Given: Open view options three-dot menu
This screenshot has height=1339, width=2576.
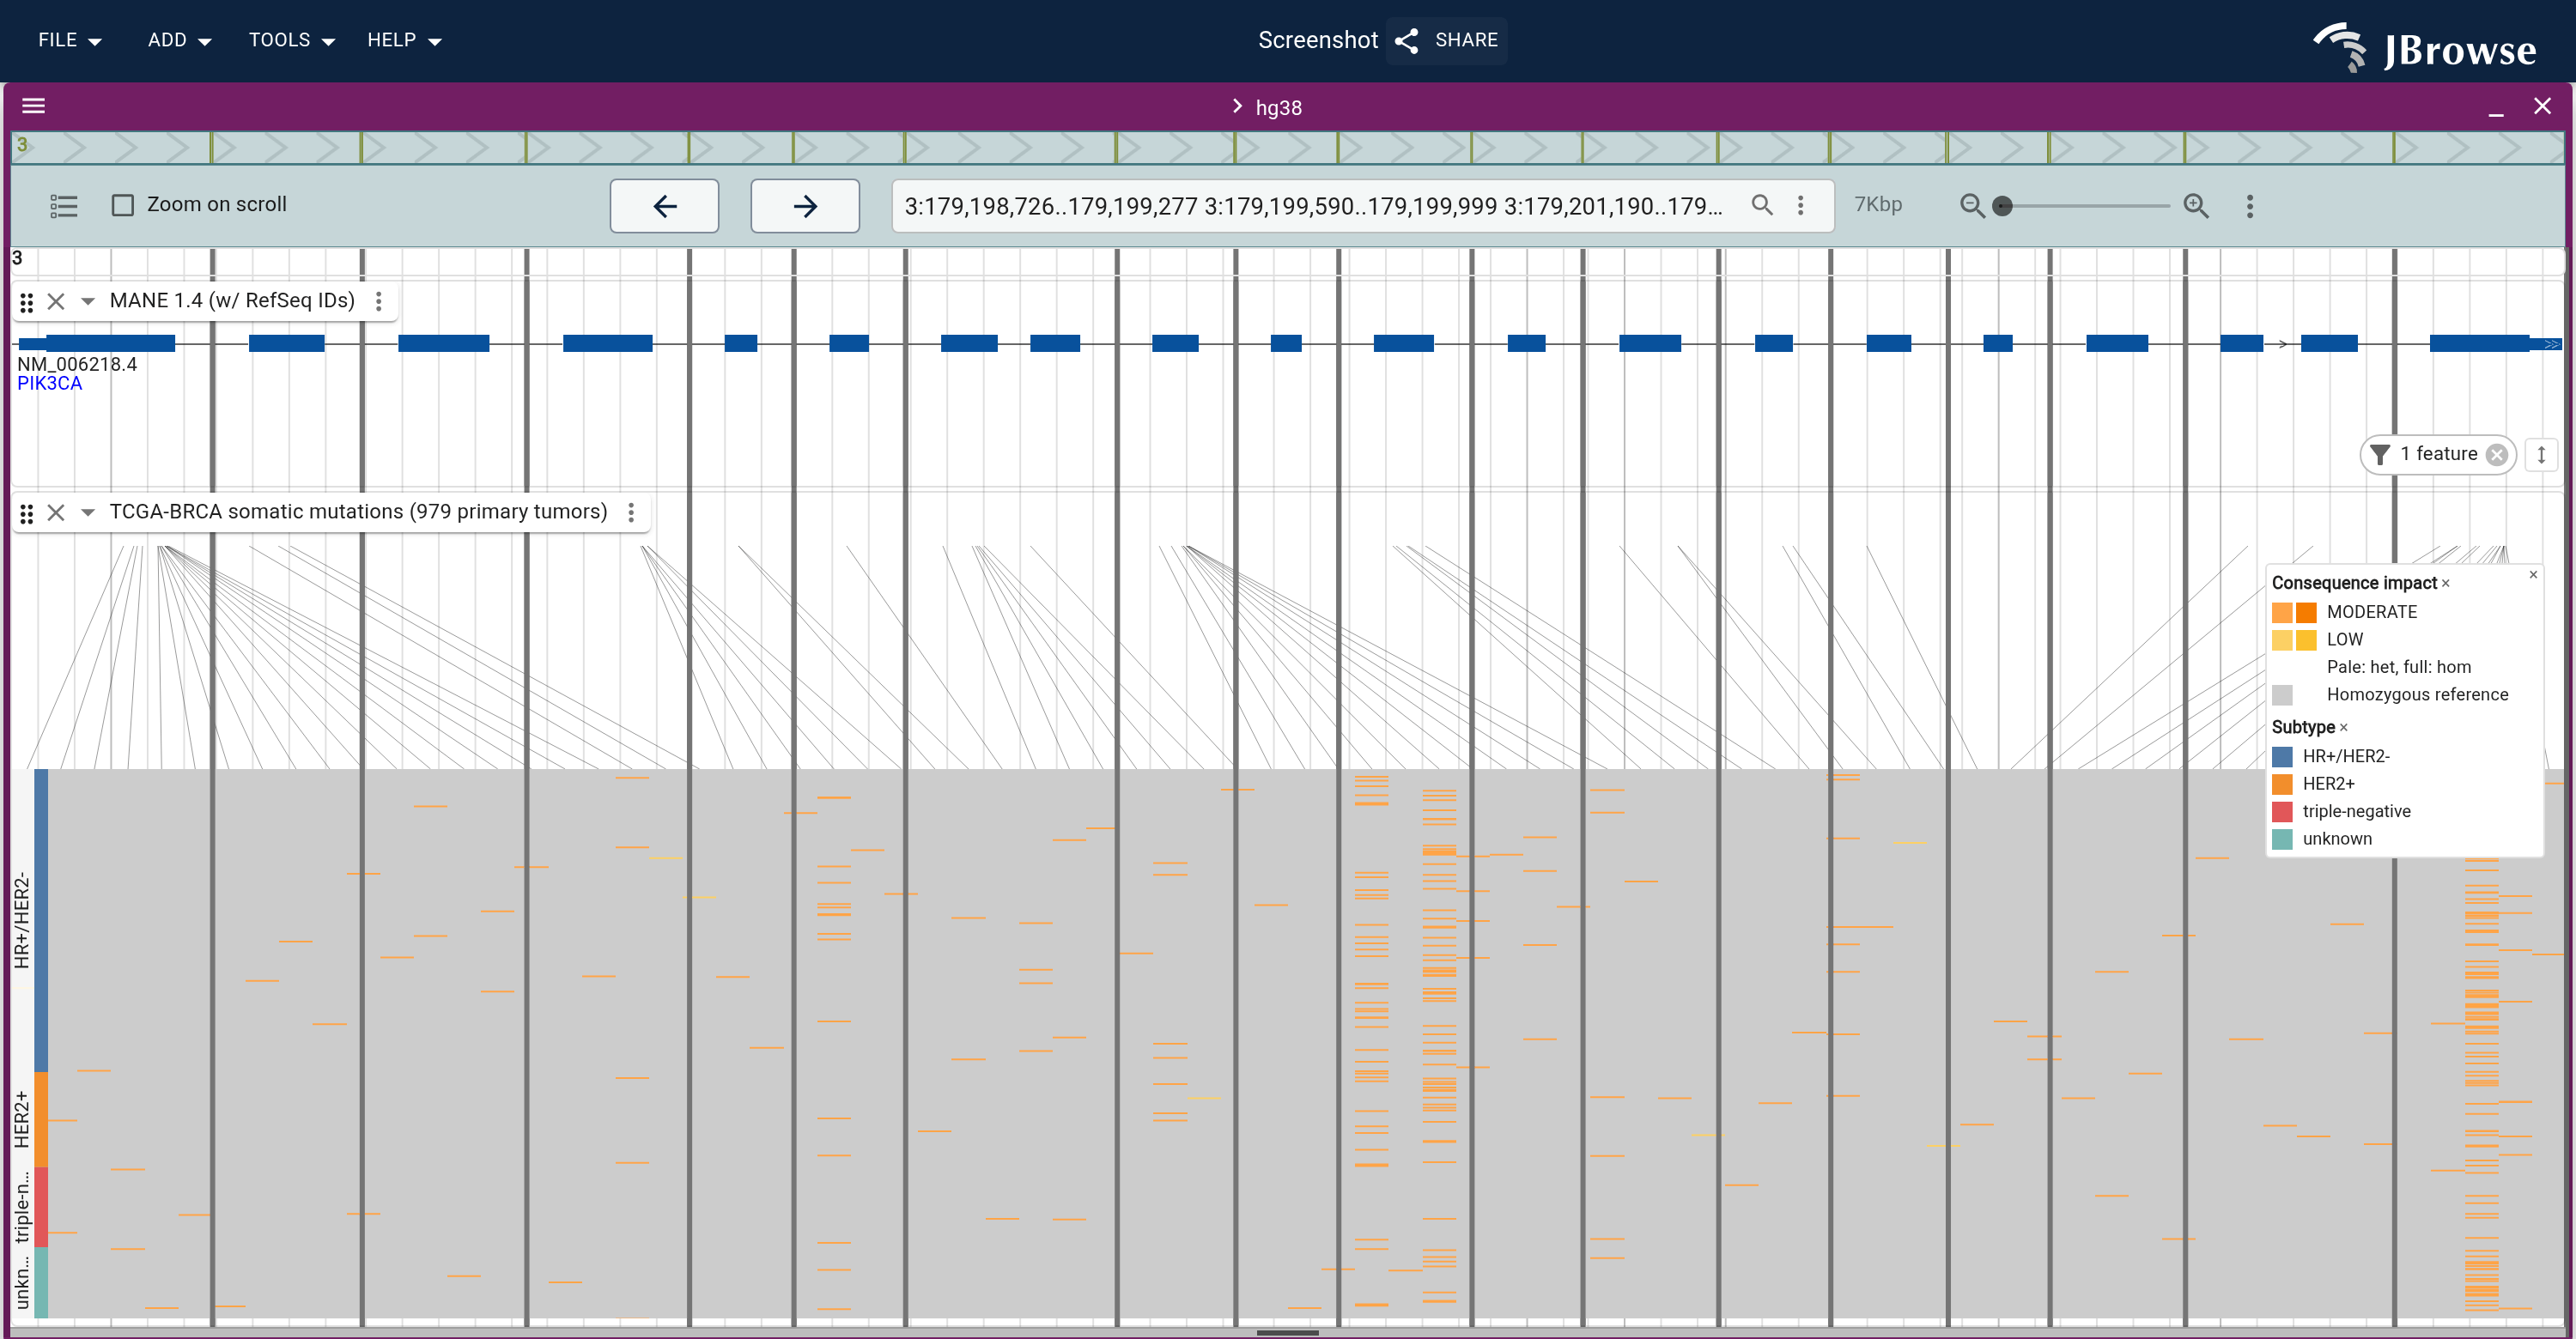Looking at the screenshot, I should pyautogui.click(x=2250, y=206).
